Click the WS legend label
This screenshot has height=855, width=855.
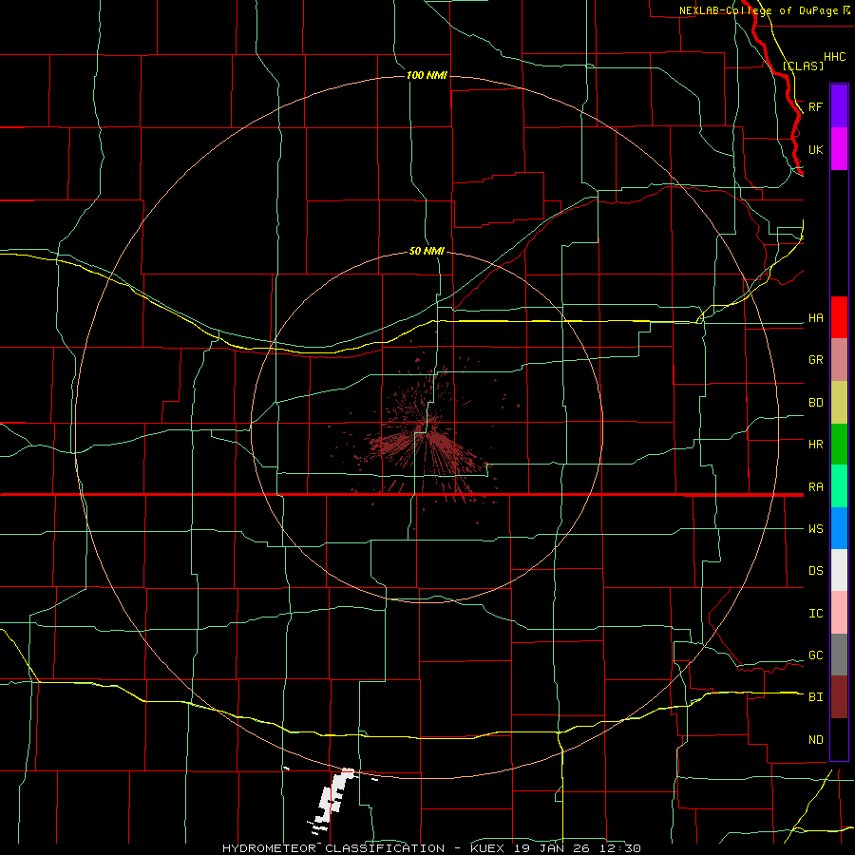click(815, 529)
